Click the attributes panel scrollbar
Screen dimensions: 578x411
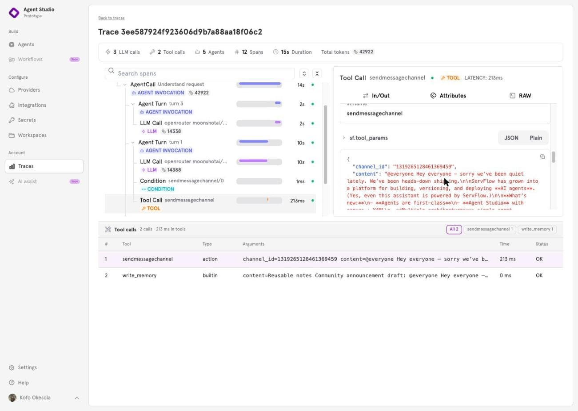(x=553, y=157)
